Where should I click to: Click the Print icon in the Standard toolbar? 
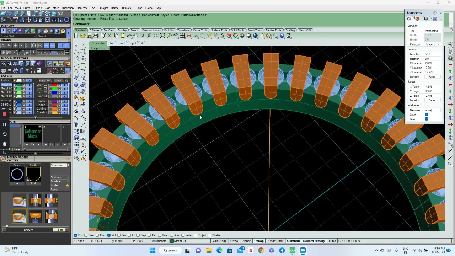[96, 36]
